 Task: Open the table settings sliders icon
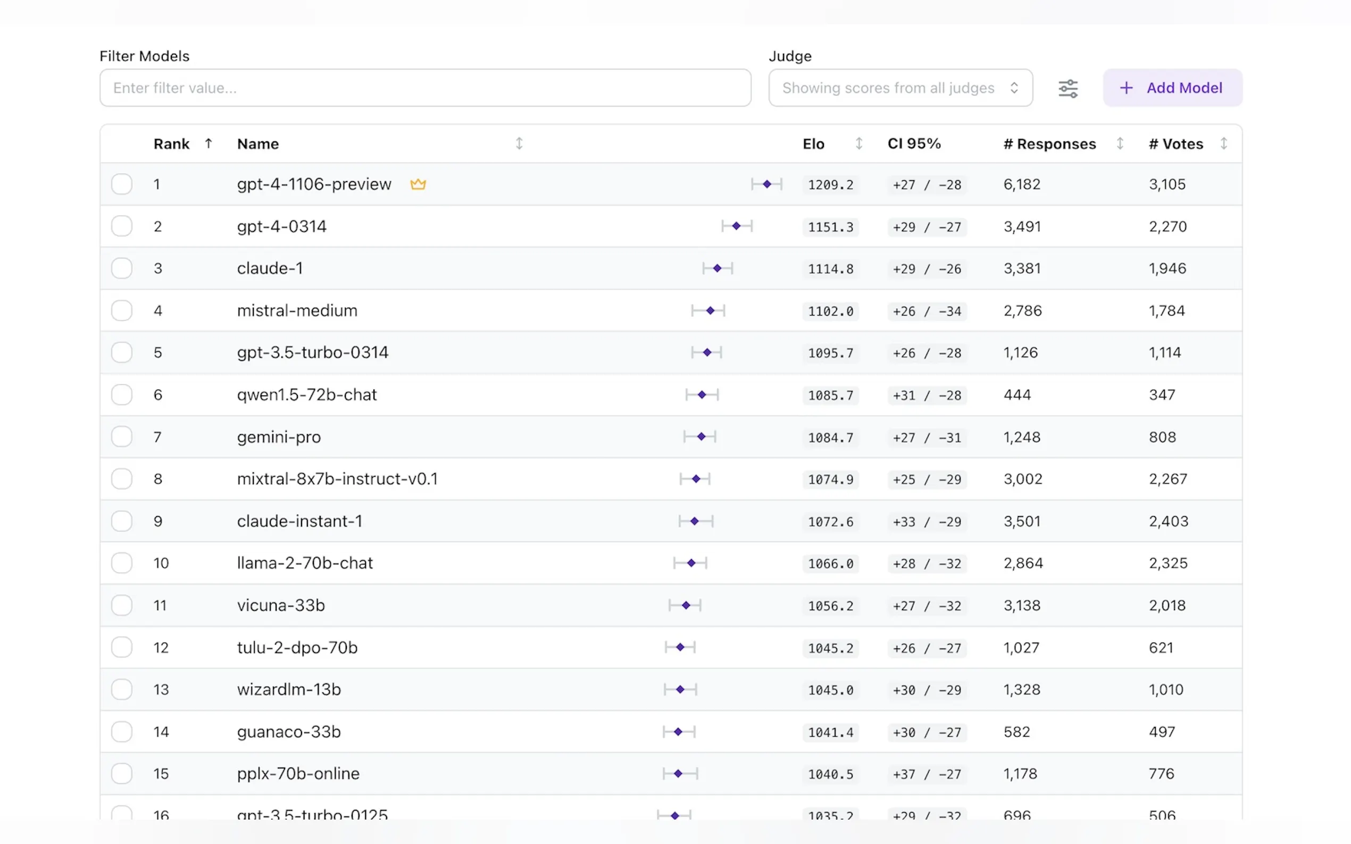(x=1068, y=88)
